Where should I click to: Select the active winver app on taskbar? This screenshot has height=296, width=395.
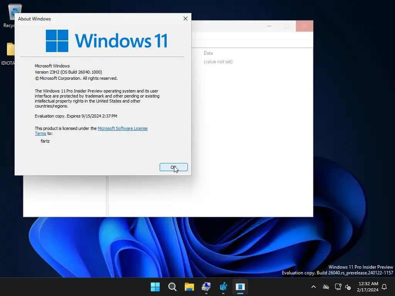coord(240,287)
